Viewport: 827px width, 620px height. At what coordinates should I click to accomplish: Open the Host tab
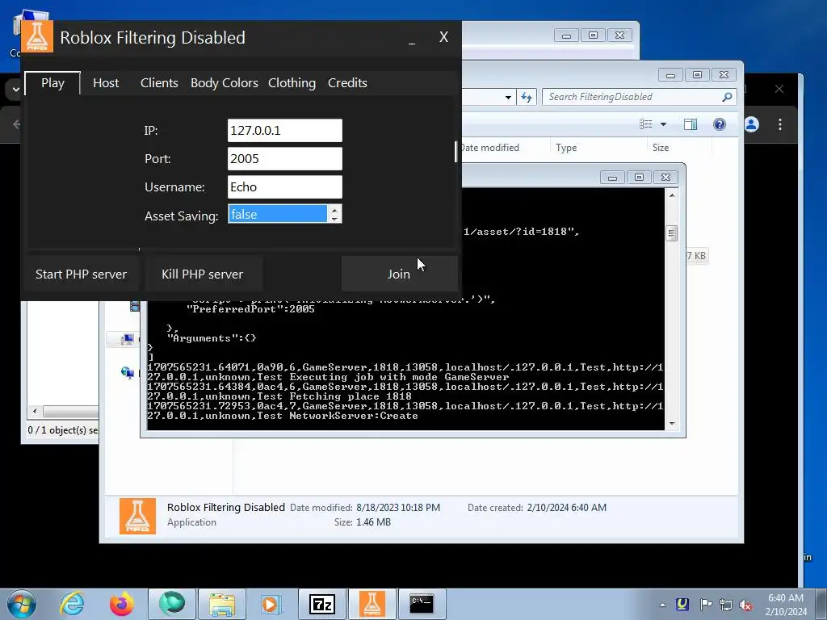pos(106,83)
